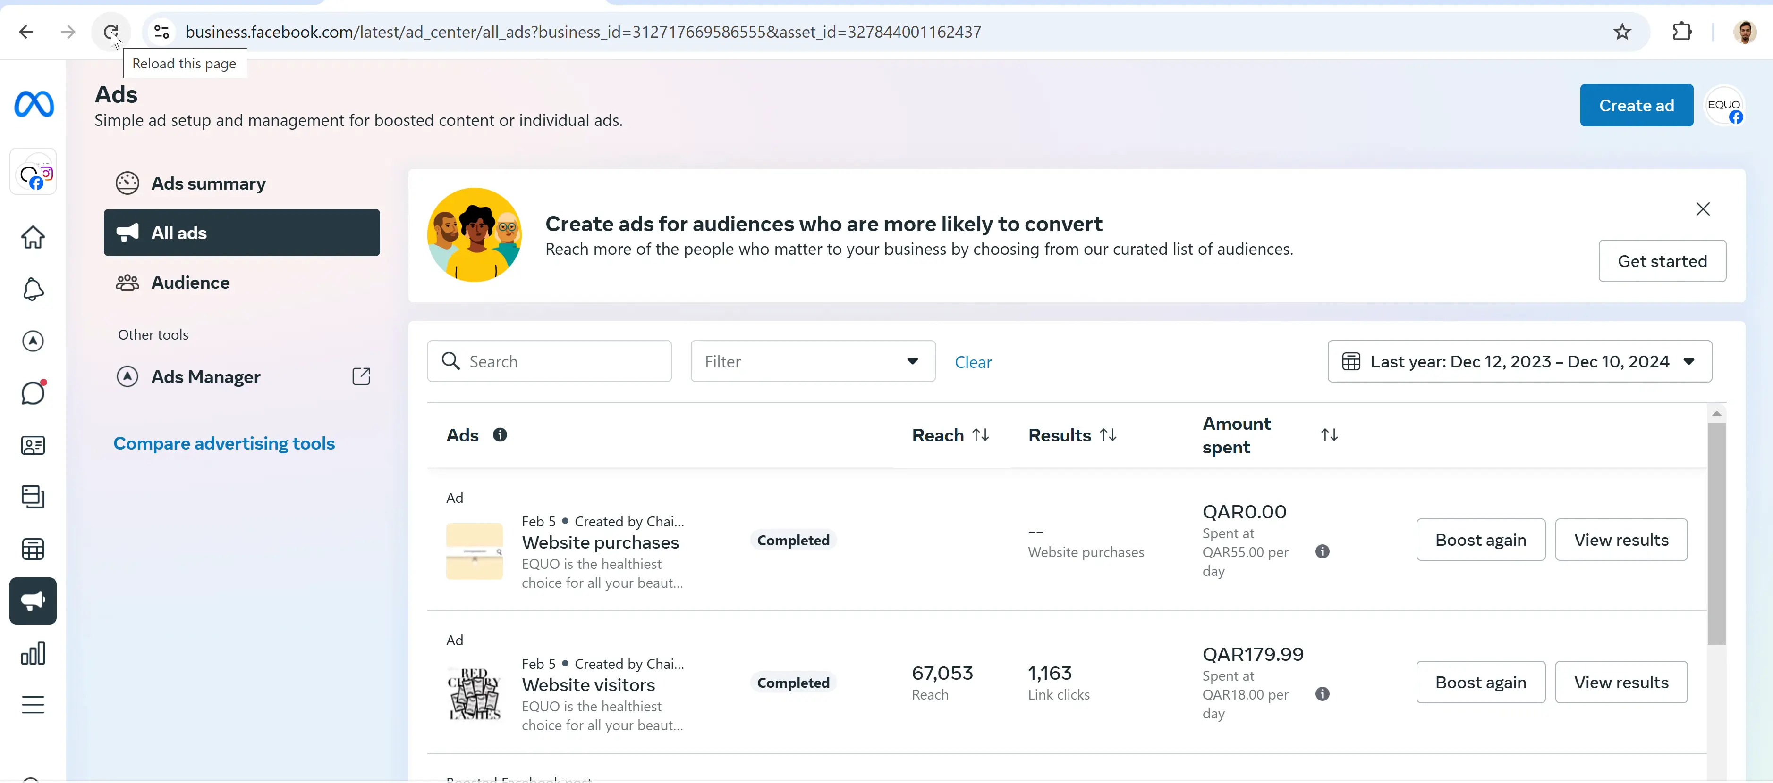The width and height of the screenshot is (1773, 783).
Task: Open the Last year date range dropdown
Action: (1519, 362)
